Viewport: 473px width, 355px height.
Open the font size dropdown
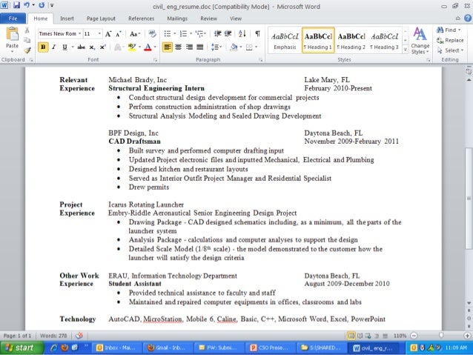point(99,34)
